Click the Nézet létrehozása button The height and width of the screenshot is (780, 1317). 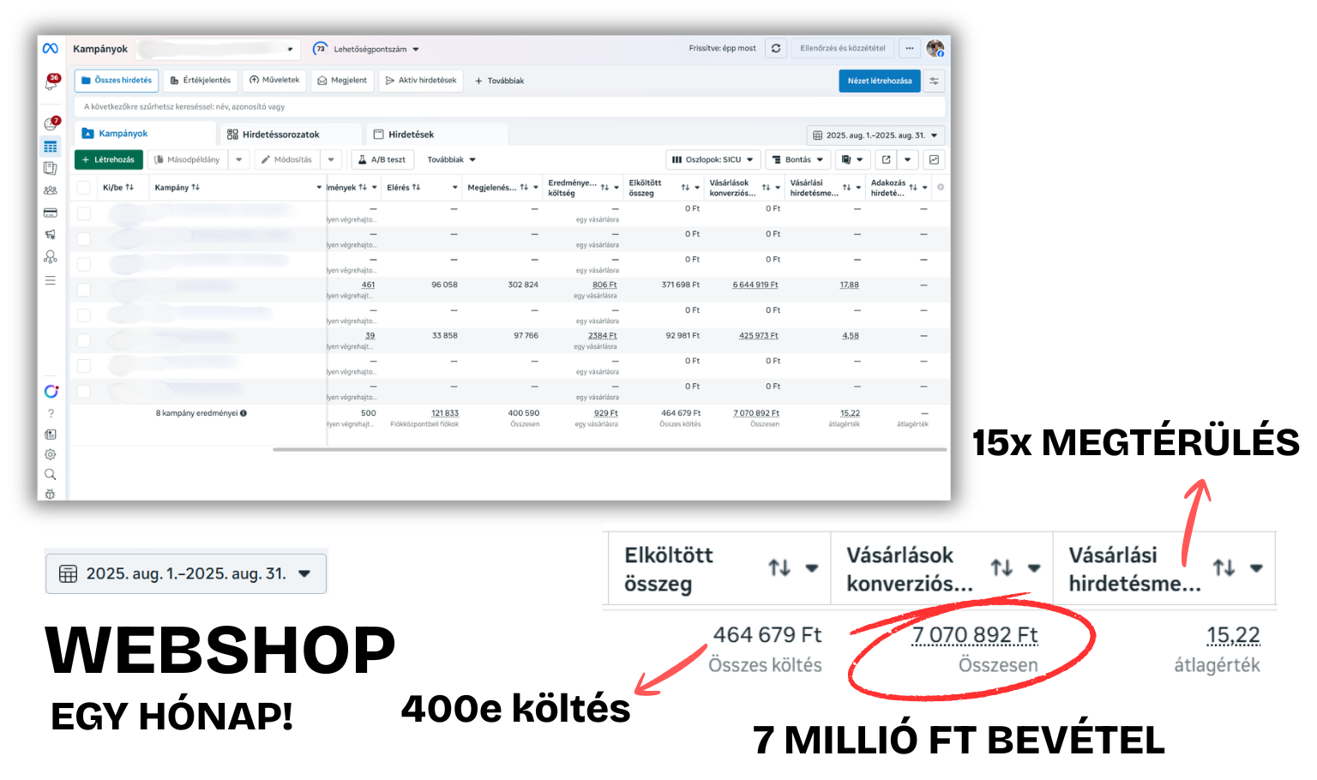pyautogui.click(x=880, y=81)
